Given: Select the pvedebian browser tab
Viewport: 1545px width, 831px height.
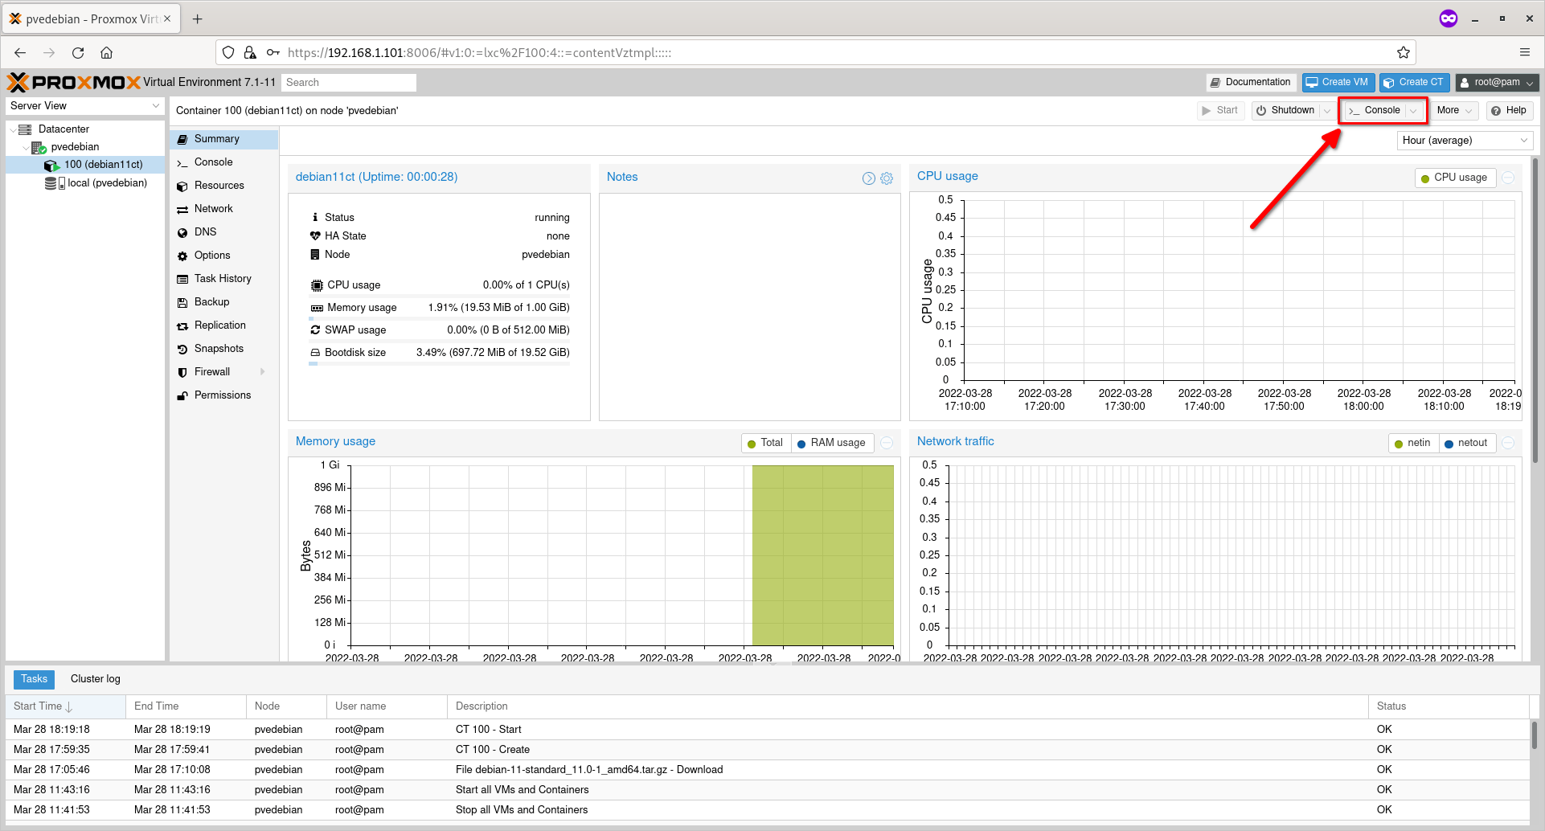Looking at the screenshot, I should [91, 18].
